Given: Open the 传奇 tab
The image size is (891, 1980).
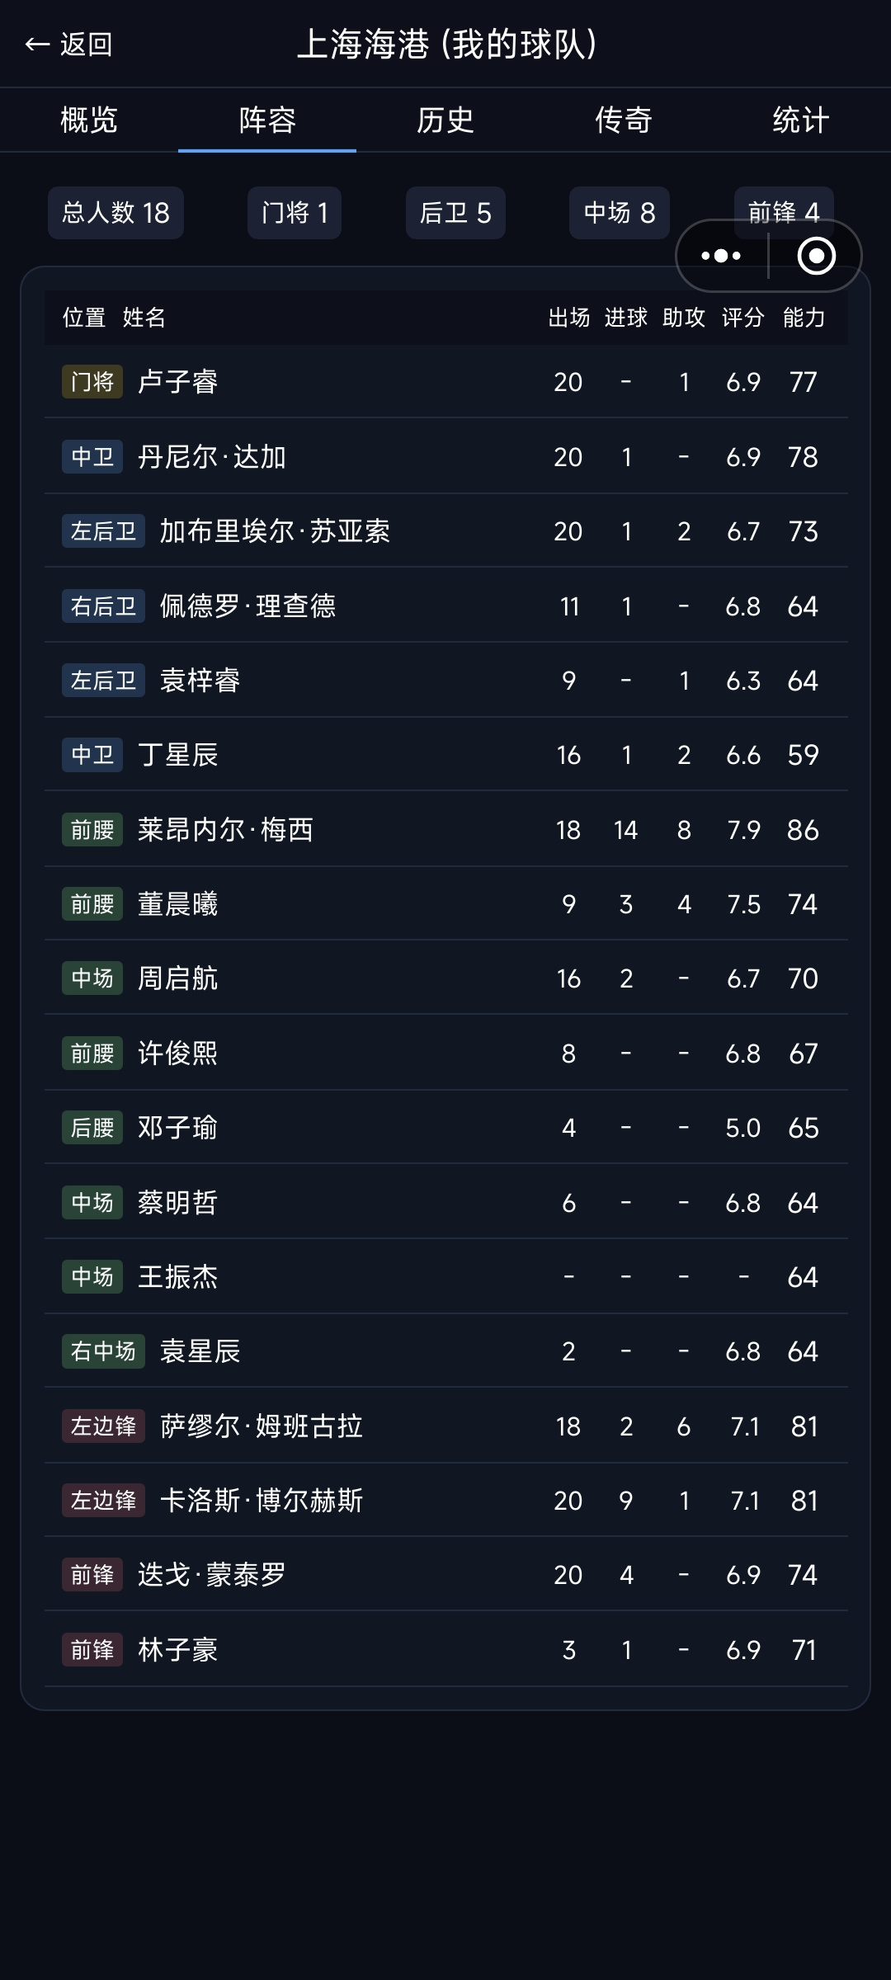Looking at the screenshot, I should 624,120.
